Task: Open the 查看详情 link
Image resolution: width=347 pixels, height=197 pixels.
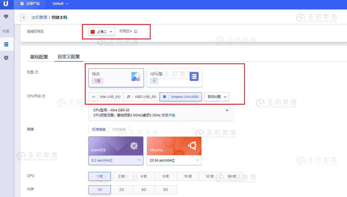Action: 168,115
